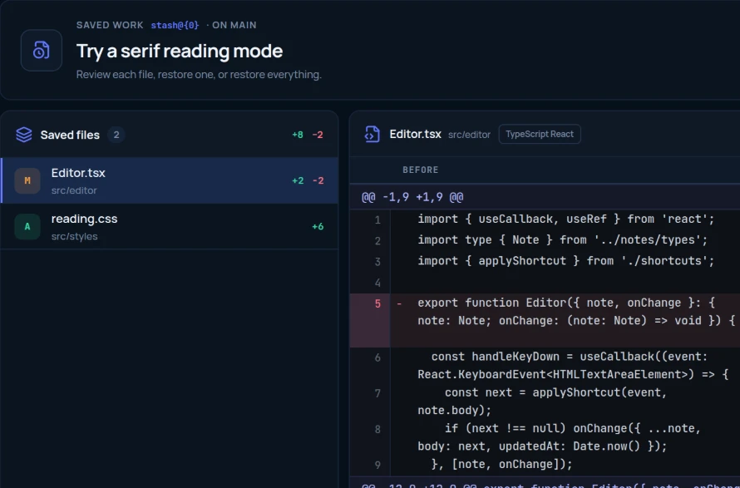
Task: Click the Try a serif reading mode title
Action: (180, 51)
